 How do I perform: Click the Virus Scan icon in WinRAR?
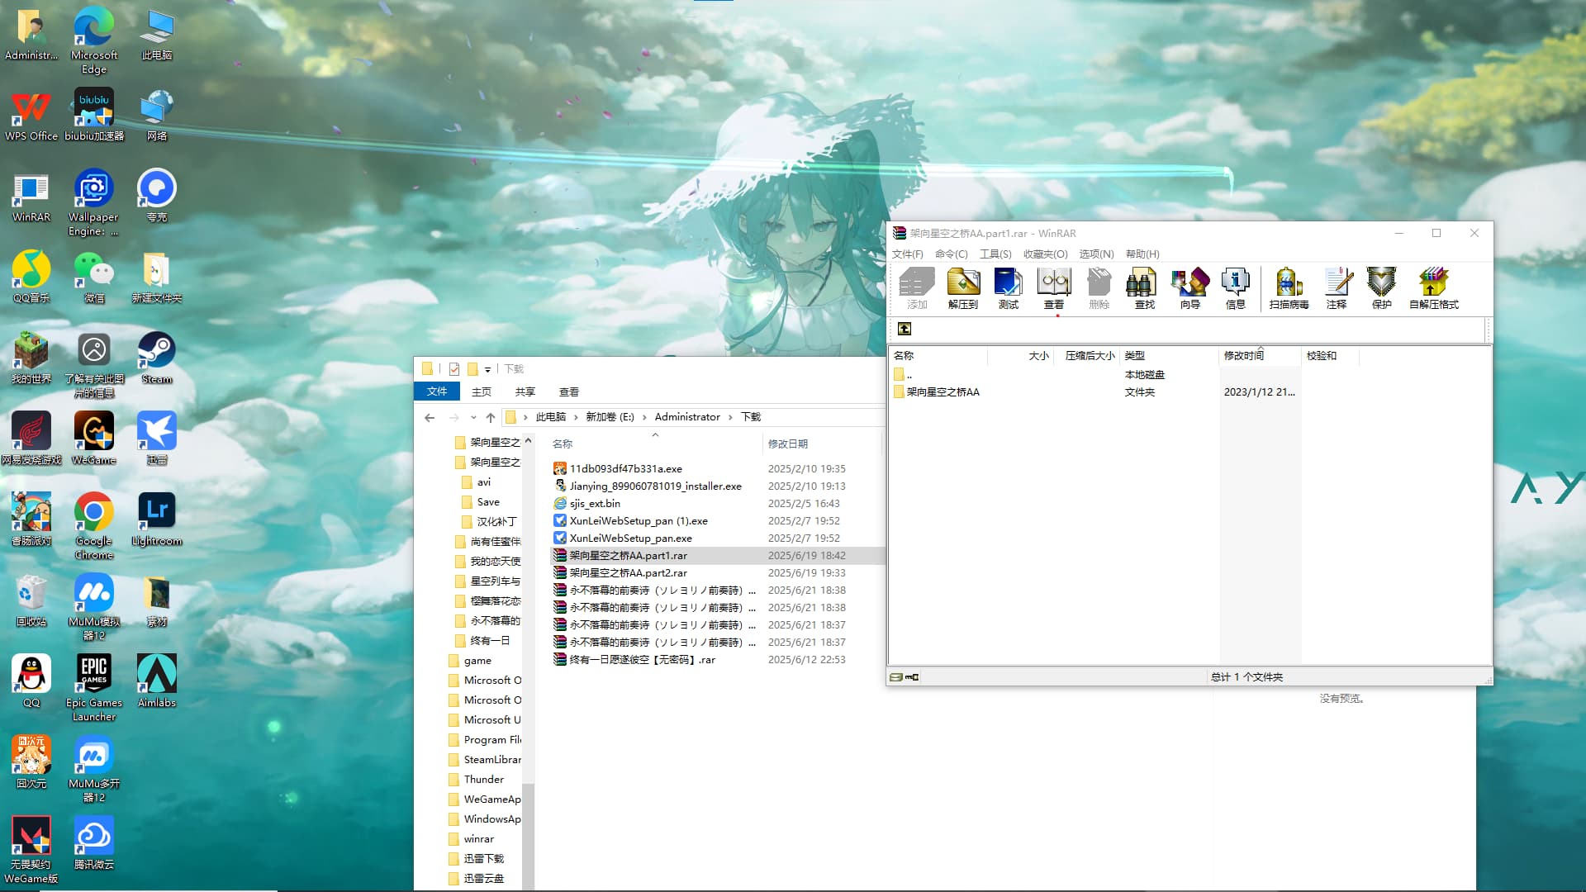(1289, 288)
